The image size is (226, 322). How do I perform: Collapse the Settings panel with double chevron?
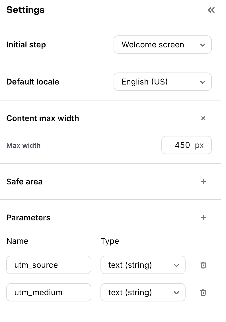(x=211, y=10)
